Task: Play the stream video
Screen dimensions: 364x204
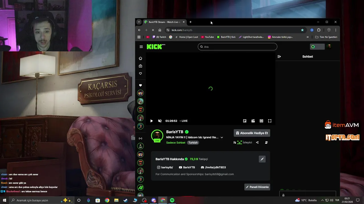Action: [152, 121]
